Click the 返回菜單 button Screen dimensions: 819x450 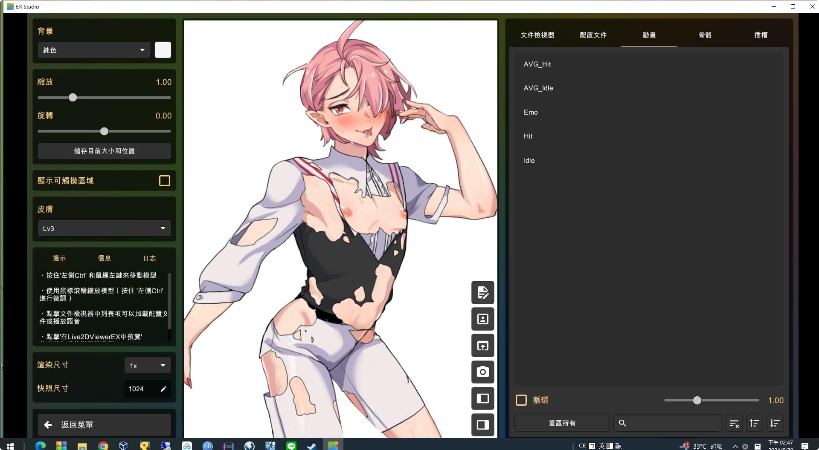point(104,424)
